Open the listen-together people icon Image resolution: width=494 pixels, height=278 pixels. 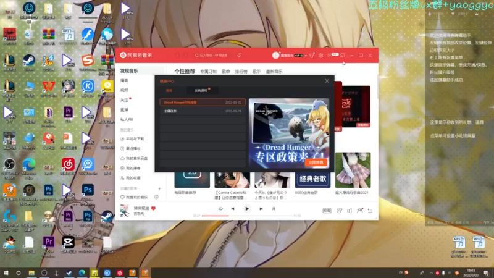(x=360, y=211)
